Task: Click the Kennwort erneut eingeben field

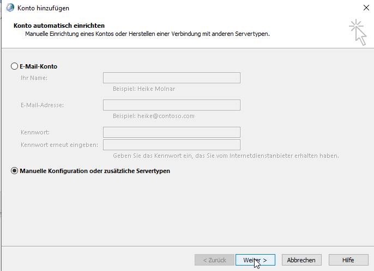Action: [x=171, y=145]
